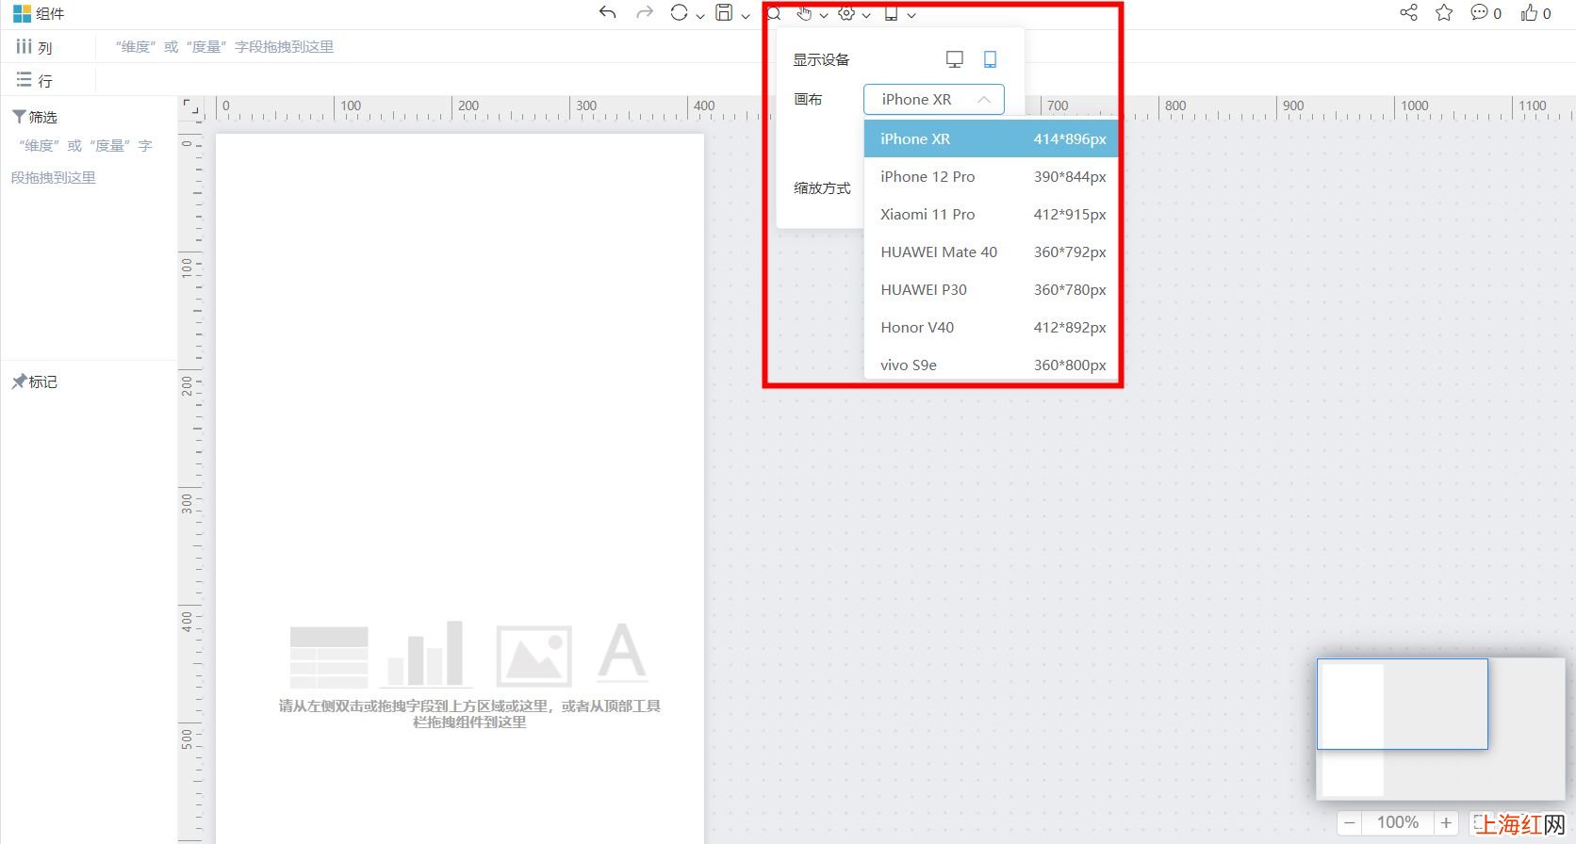Click the mobile device toolbar icon
This screenshot has height=844, width=1576.
(x=891, y=13)
